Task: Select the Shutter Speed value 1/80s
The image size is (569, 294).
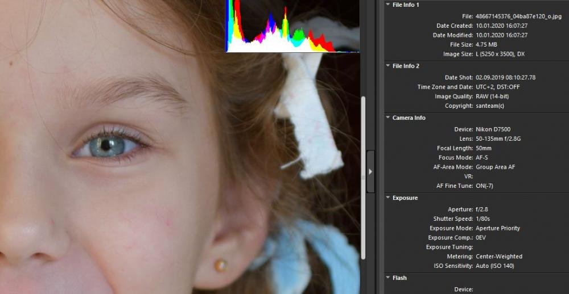Action: pyautogui.click(x=483, y=219)
